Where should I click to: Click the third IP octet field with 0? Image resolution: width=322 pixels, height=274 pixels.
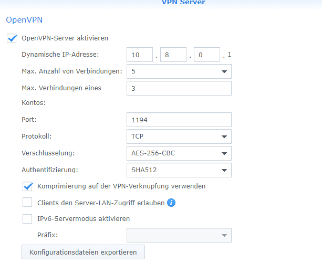(206, 55)
